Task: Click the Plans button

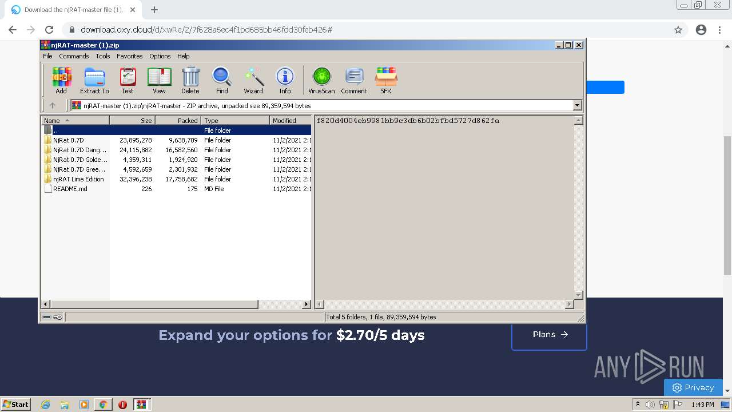Action: tap(549, 334)
